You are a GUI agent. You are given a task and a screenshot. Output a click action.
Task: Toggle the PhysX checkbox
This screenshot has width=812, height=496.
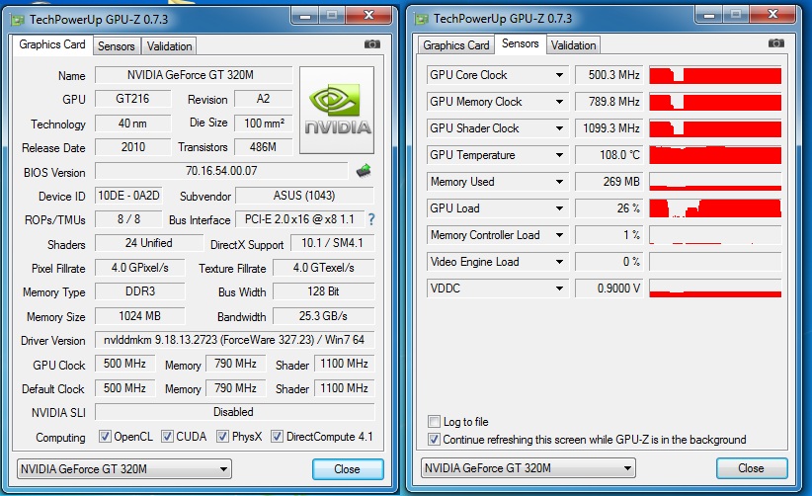(222, 437)
